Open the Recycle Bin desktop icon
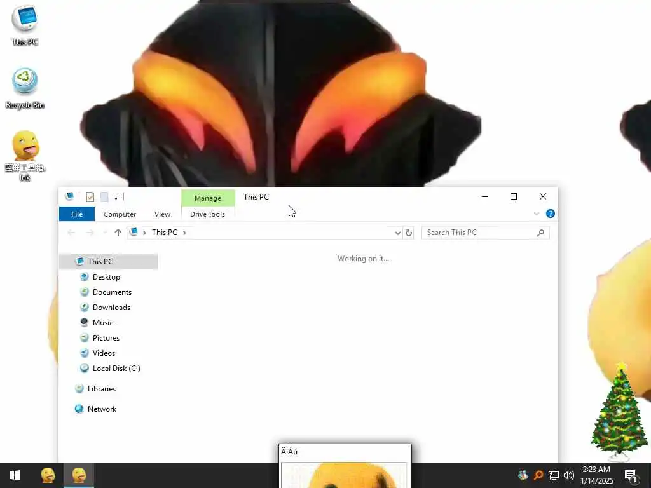 point(25,88)
